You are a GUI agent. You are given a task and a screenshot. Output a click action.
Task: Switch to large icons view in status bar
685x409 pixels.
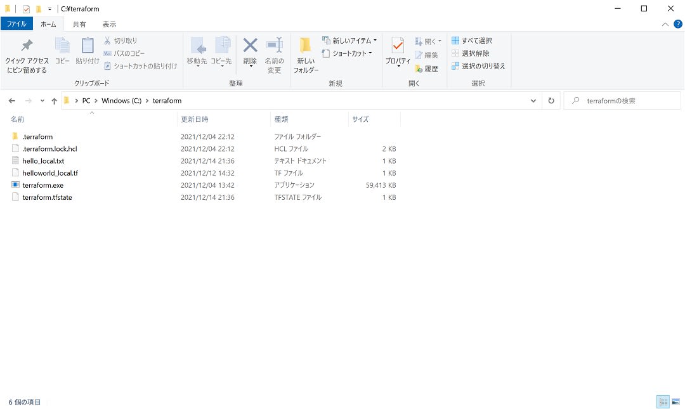point(676,401)
